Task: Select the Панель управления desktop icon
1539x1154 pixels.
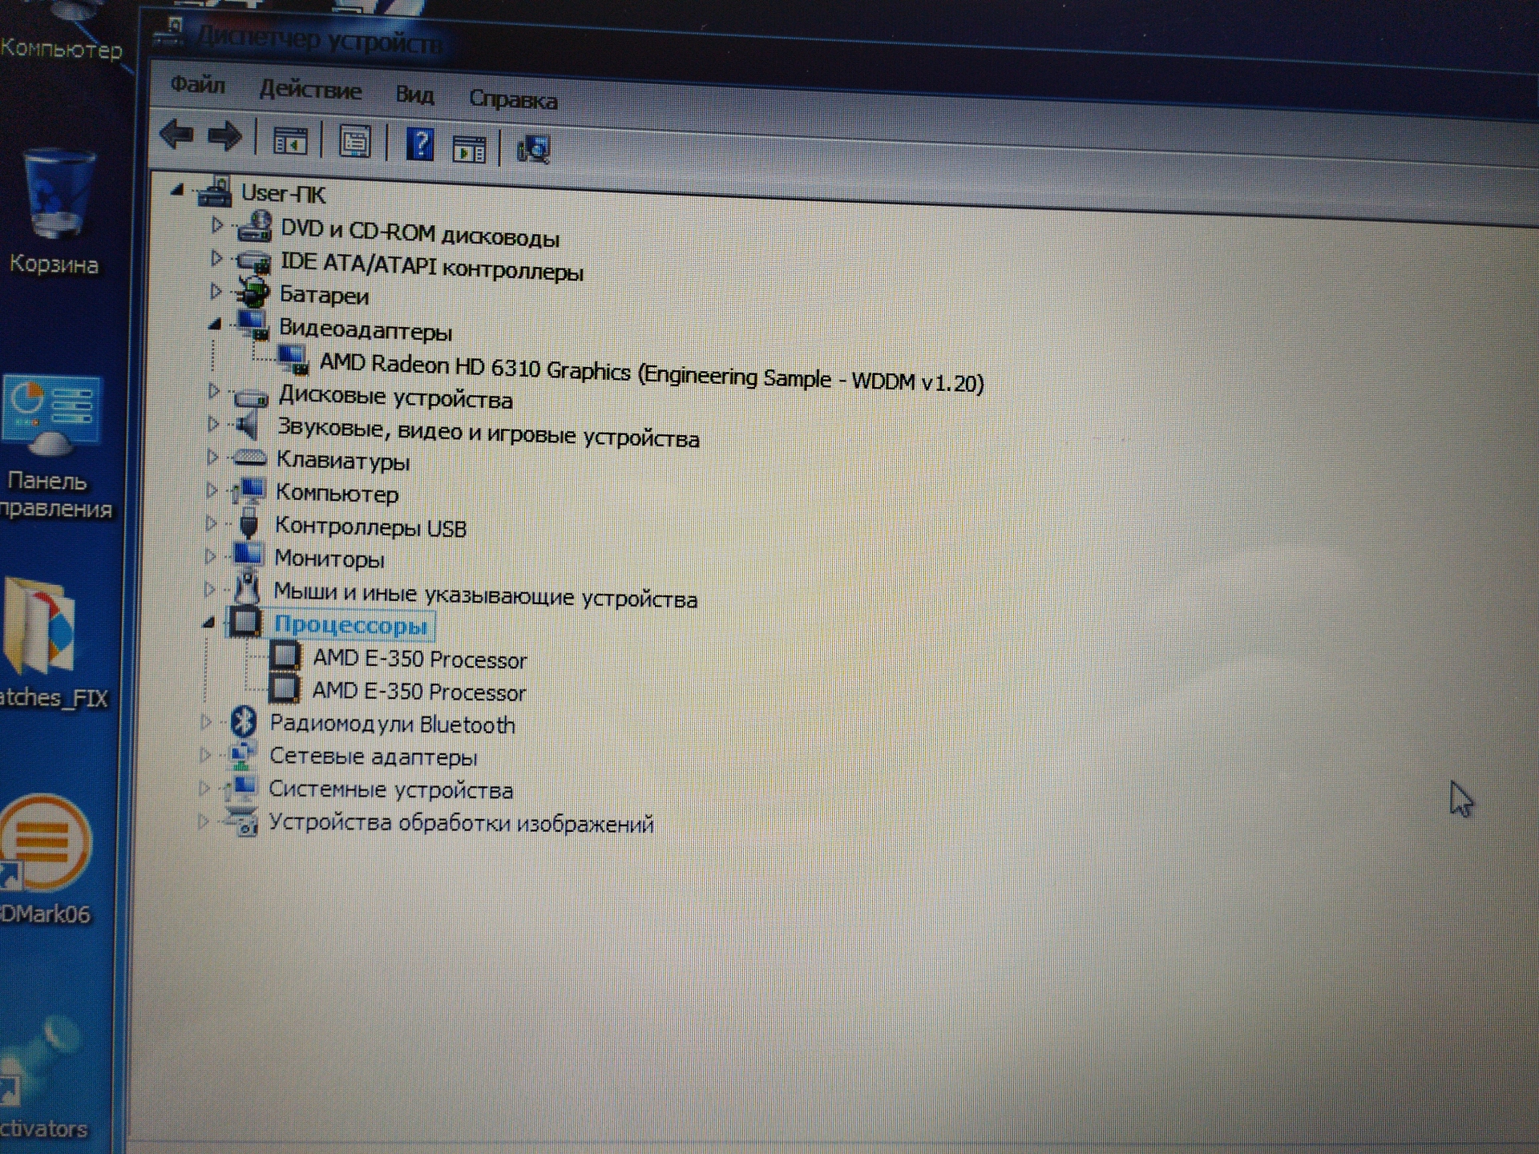Action: coord(50,415)
